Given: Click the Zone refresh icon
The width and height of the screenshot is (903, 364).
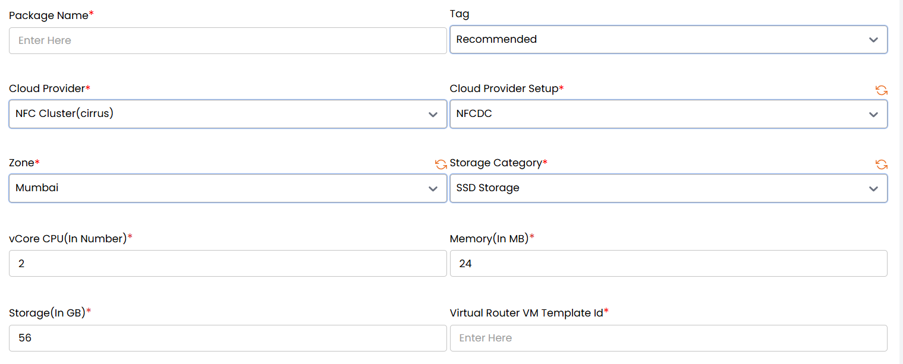Looking at the screenshot, I should point(441,164).
